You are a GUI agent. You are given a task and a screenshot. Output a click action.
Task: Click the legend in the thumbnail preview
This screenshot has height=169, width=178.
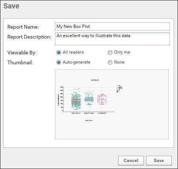(x=120, y=89)
